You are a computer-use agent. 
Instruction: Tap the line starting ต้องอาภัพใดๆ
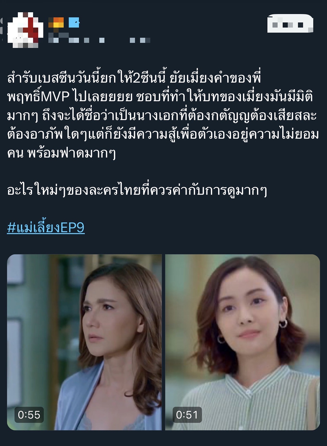[163, 134]
